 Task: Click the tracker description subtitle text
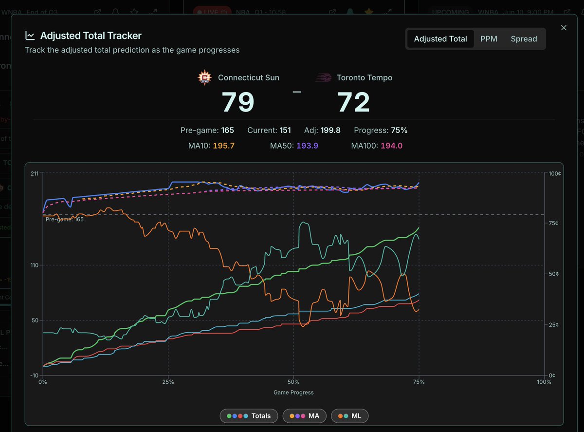tap(132, 50)
